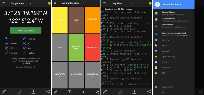Tap the brown TRAIL annotation tile

[76, 20]
